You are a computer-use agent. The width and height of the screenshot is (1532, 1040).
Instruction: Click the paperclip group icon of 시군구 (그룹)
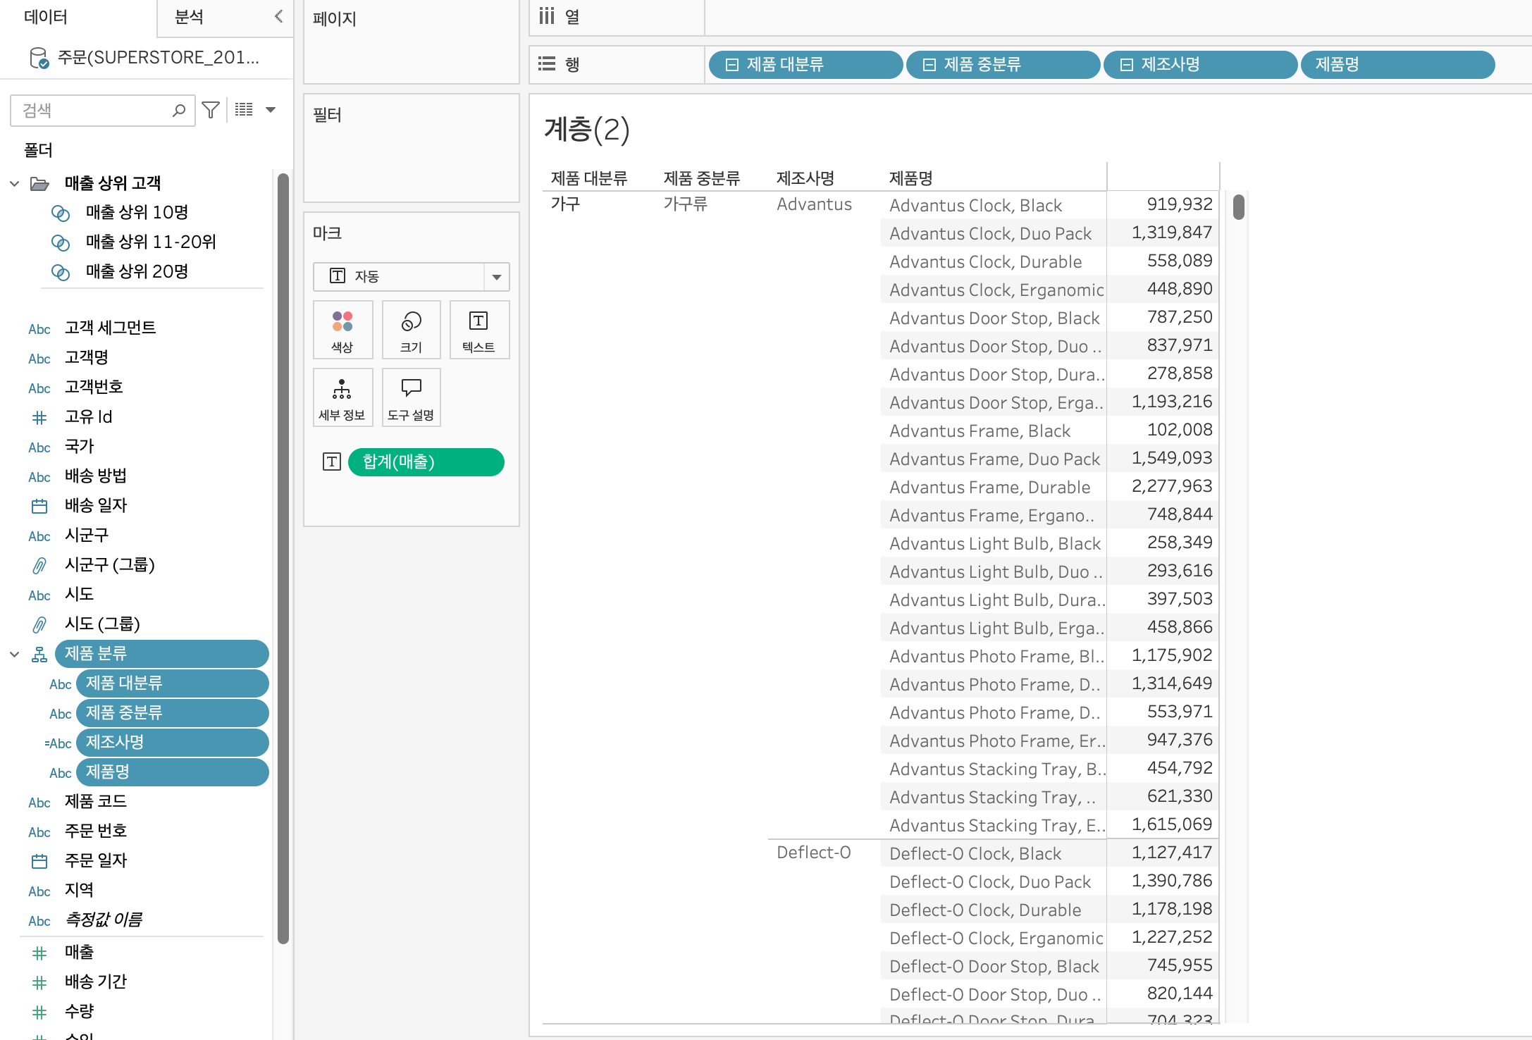39,565
